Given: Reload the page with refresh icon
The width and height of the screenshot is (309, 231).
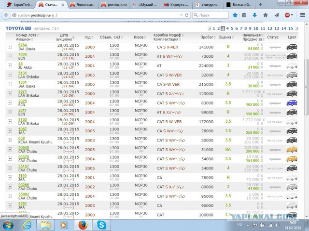Looking at the screenshot, I should pyautogui.click(x=187, y=15).
